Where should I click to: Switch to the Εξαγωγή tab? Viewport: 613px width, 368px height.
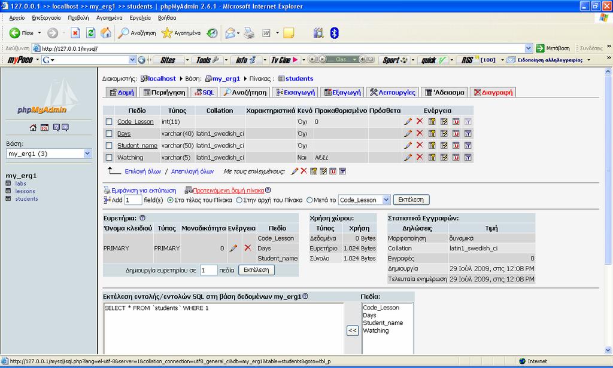pos(342,93)
